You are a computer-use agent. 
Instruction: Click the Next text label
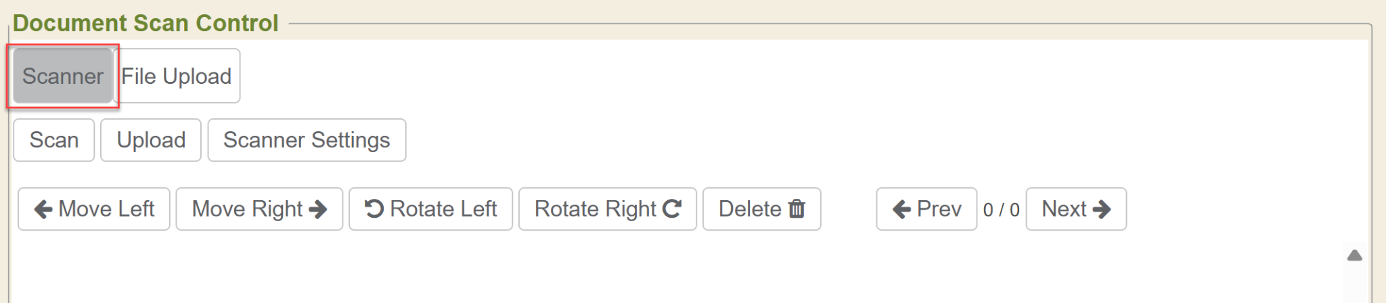point(1064,209)
